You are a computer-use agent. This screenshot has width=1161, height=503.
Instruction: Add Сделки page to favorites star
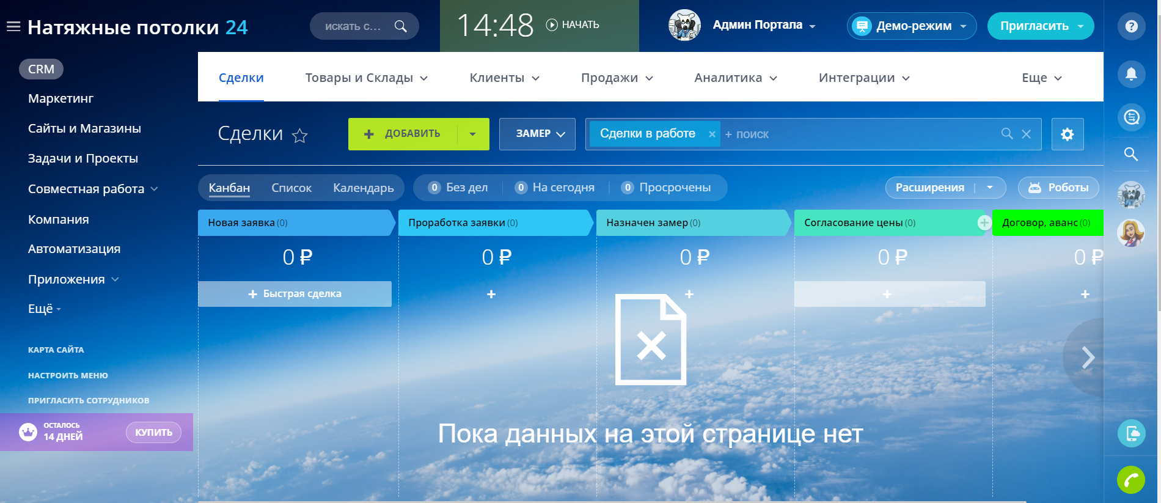point(299,135)
